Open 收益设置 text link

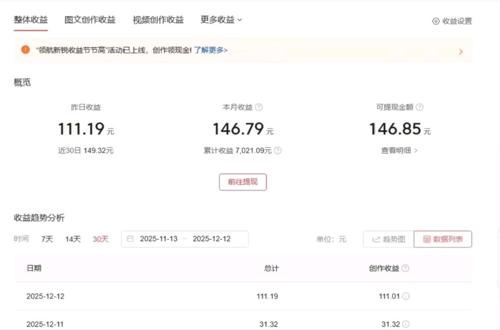click(x=457, y=21)
